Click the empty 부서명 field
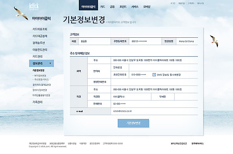The height and width of the screenshot is (154, 233). [186, 97]
